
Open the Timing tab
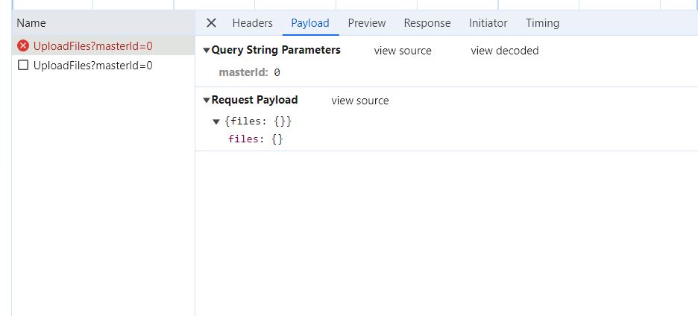(542, 23)
